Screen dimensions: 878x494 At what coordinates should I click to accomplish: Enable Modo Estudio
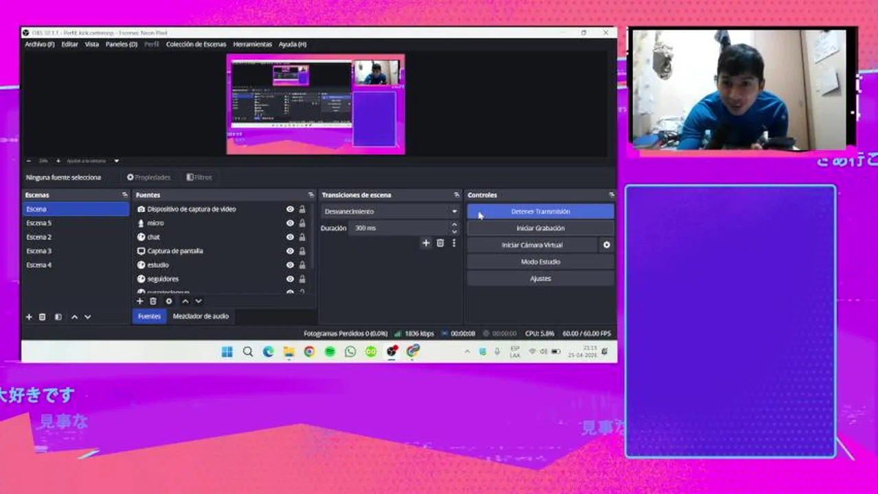[x=541, y=261]
